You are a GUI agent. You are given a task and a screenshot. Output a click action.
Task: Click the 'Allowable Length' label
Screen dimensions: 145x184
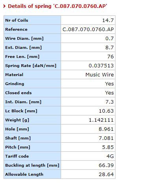point(24,175)
